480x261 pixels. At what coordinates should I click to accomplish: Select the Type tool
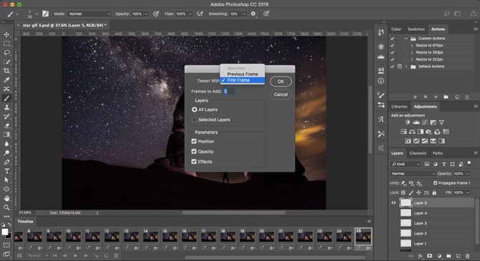[6, 171]
